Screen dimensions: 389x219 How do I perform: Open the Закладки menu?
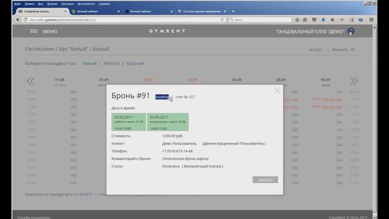point(67,4)
